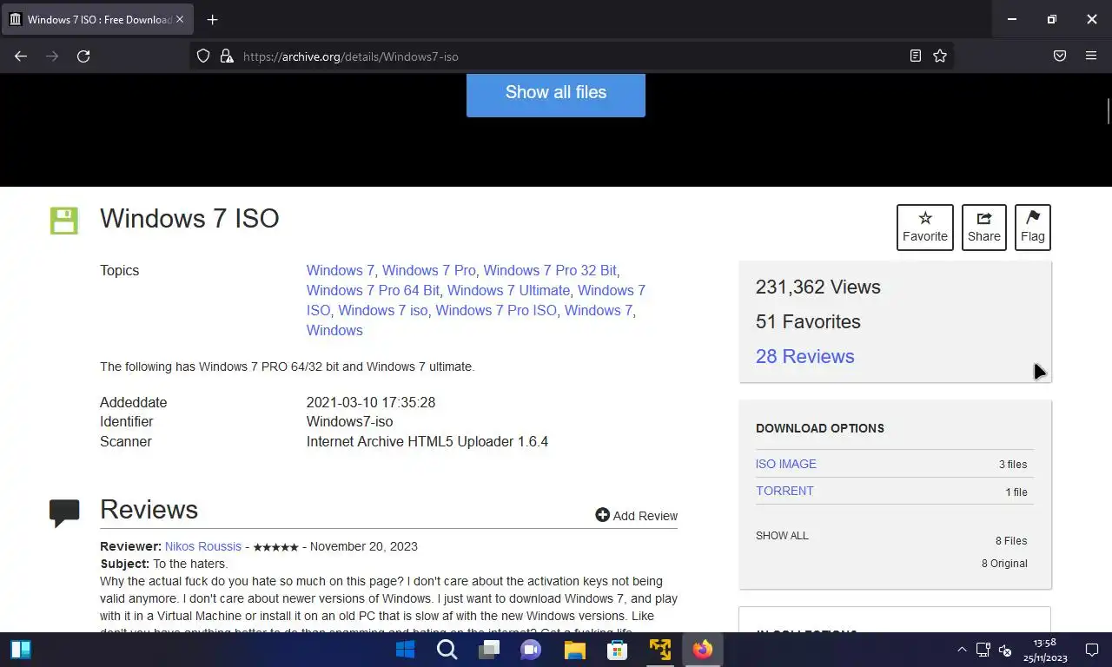The image size is (1112, 667).
Task: Open the widgets icon at taskbar left
Action: 21,650
